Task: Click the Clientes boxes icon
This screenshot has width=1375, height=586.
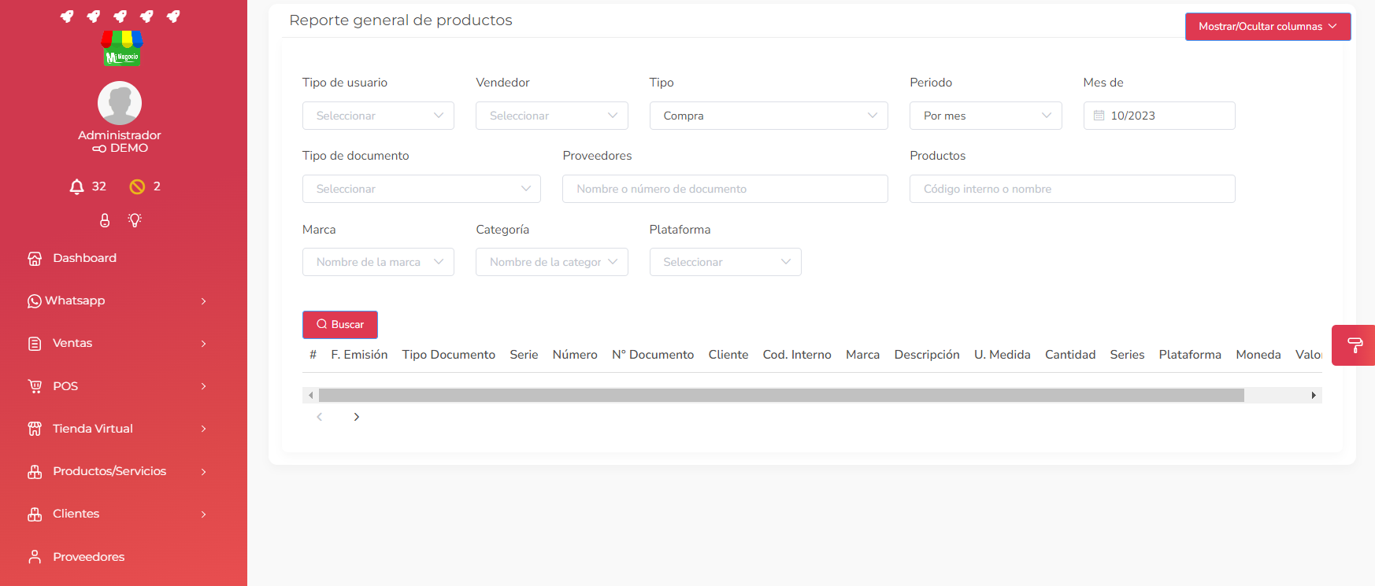Action: [x=35, y=514]
